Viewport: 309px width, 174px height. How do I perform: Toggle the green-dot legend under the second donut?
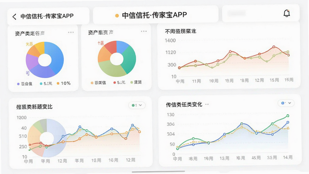tap(136, 82)
